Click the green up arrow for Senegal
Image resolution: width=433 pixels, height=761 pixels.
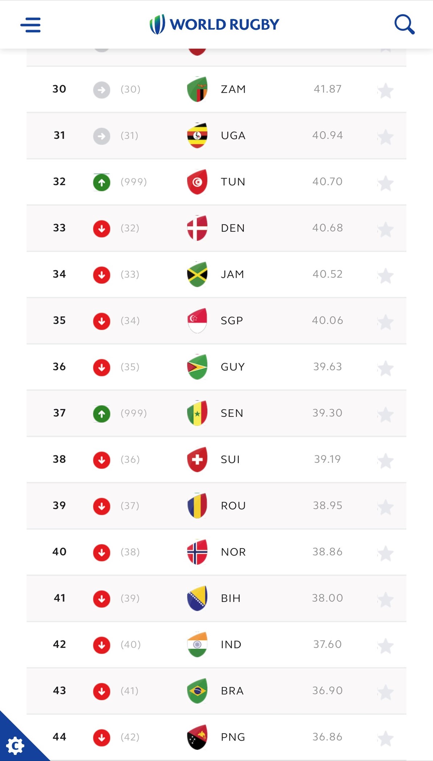pyautogui.click(x=102, y=414)
